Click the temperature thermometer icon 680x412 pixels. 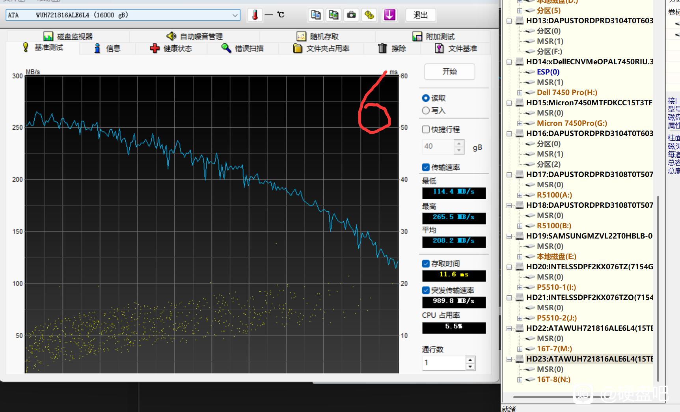255,15
